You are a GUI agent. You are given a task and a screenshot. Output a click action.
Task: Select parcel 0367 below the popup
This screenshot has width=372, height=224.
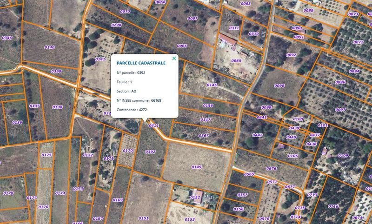pos(204,136)
